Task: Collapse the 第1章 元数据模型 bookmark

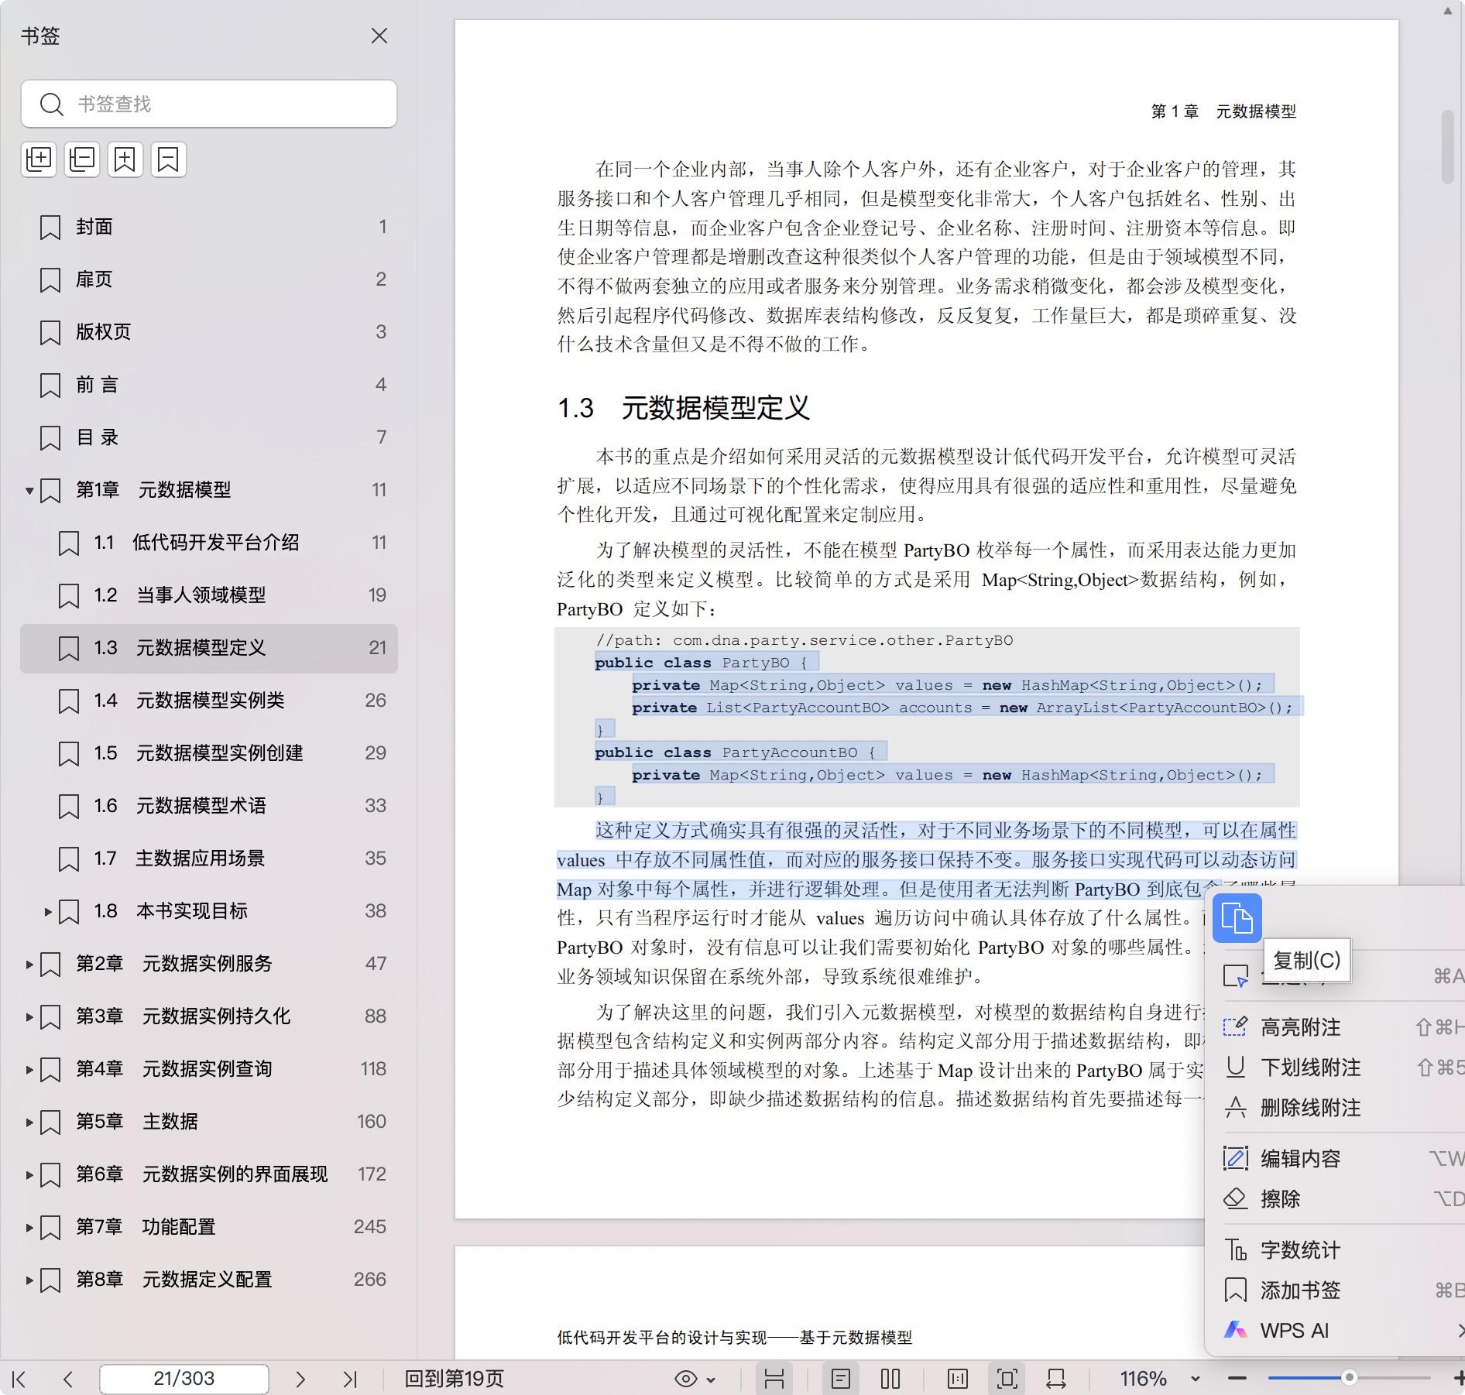Action: coord(29,490)
